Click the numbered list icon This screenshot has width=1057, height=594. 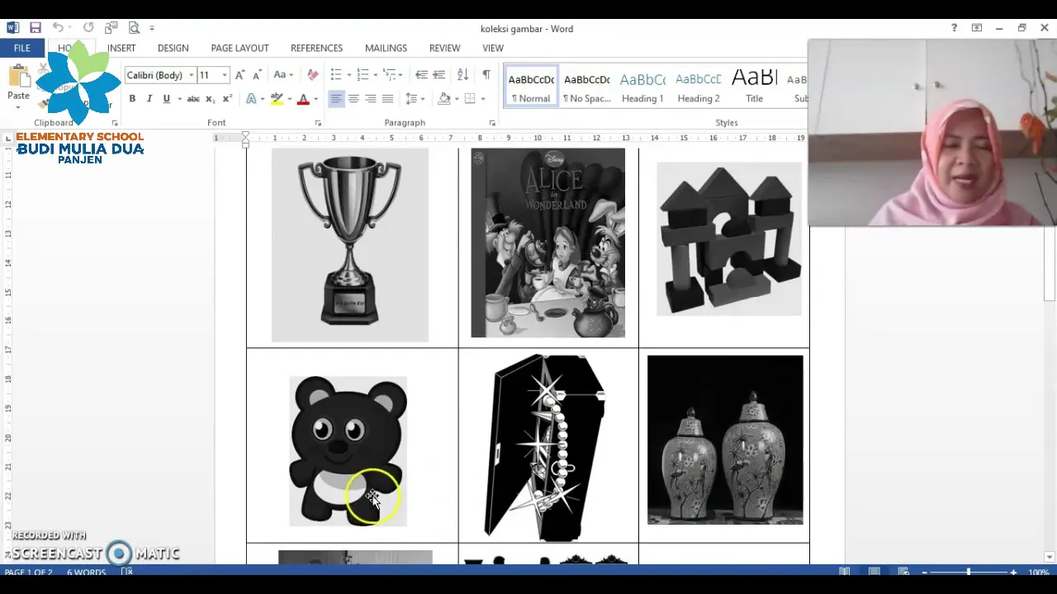(x=363, y=75)
